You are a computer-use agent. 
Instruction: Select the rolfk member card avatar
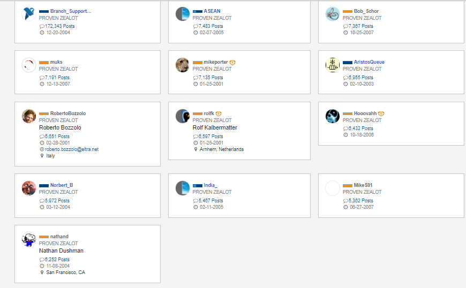183,116
